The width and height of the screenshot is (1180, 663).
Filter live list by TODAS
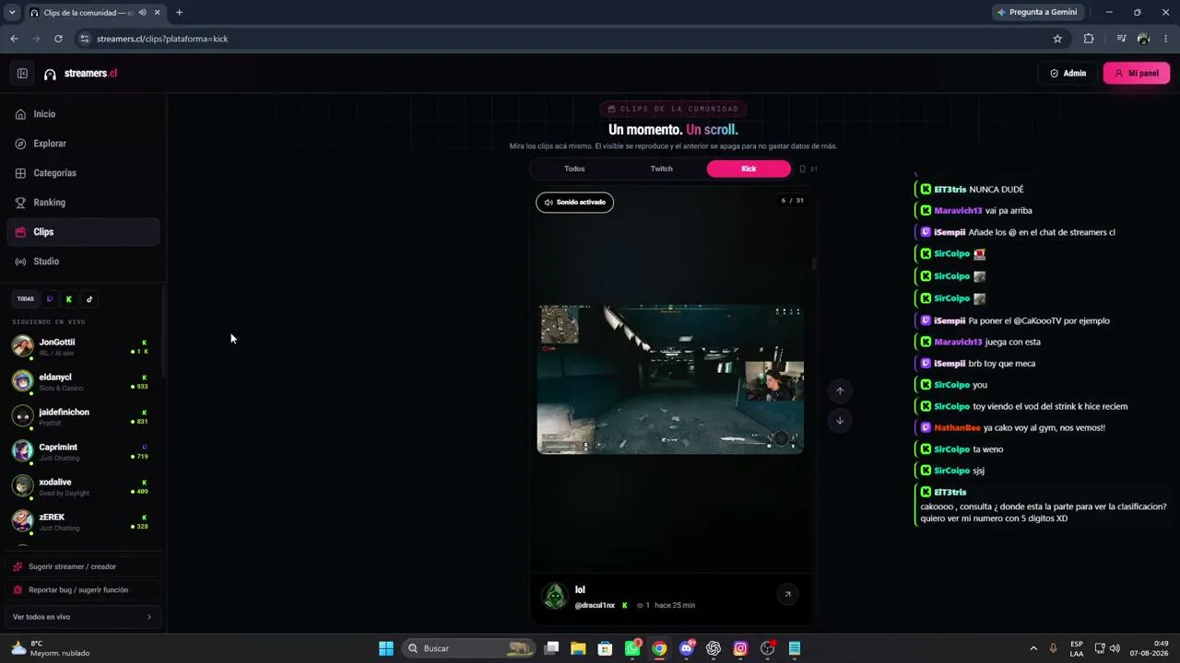point(26,299)
